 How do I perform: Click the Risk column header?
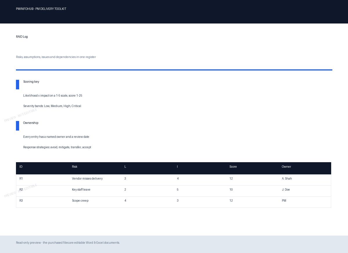75,167
